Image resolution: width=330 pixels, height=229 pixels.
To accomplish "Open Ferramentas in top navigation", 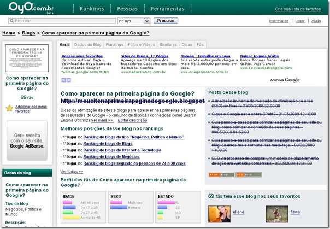I will tap(168, 9).
